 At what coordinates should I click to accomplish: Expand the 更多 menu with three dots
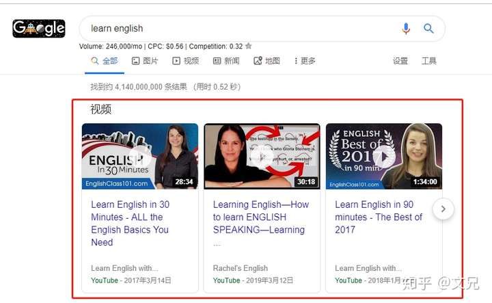pyautogui.click(x=304, y=61)
